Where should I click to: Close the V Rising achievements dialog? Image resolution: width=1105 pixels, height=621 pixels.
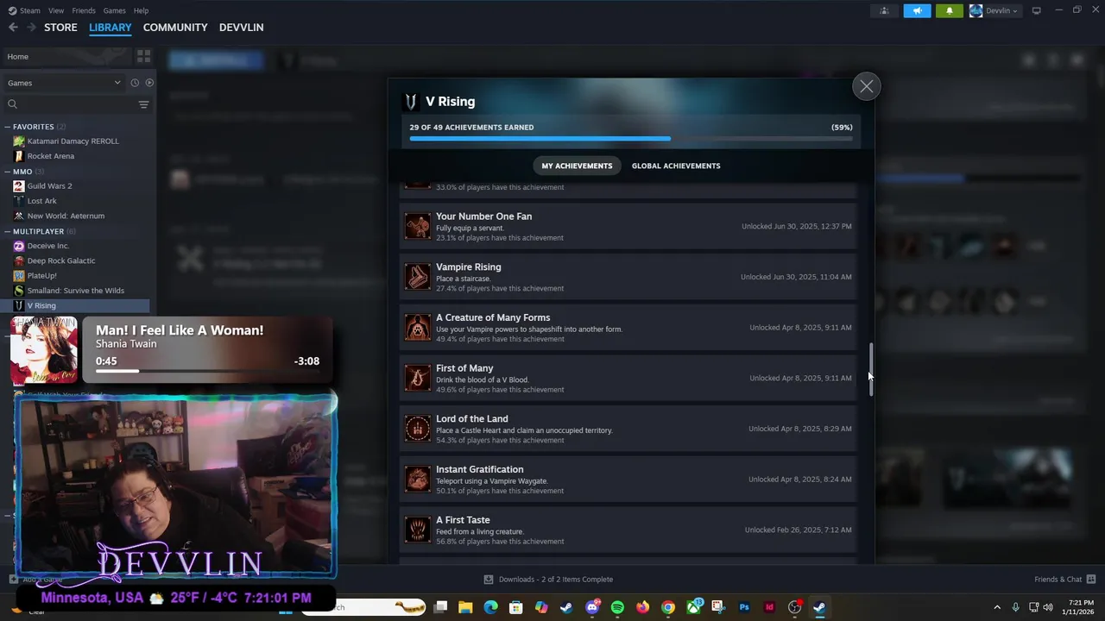tap(866, 86)
